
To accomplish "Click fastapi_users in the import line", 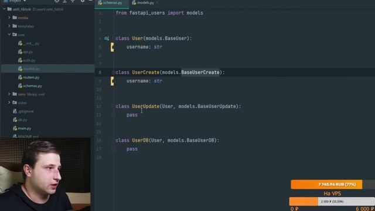I will coord(147,13).
